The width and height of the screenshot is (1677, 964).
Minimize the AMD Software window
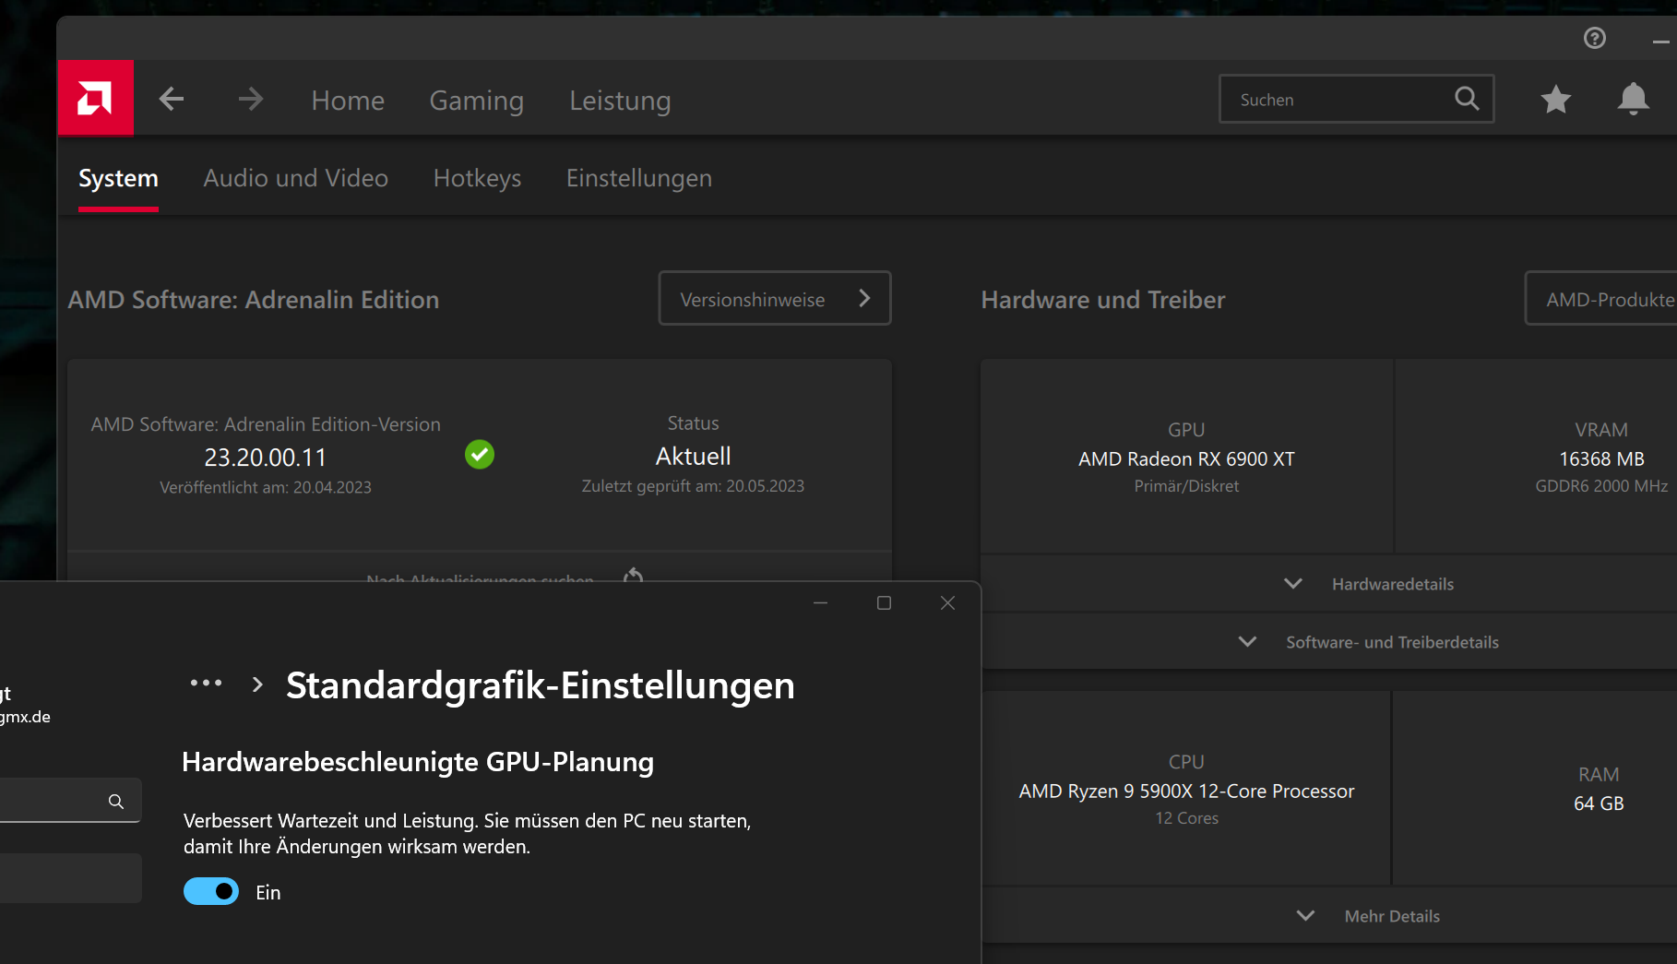[1661, 42]
